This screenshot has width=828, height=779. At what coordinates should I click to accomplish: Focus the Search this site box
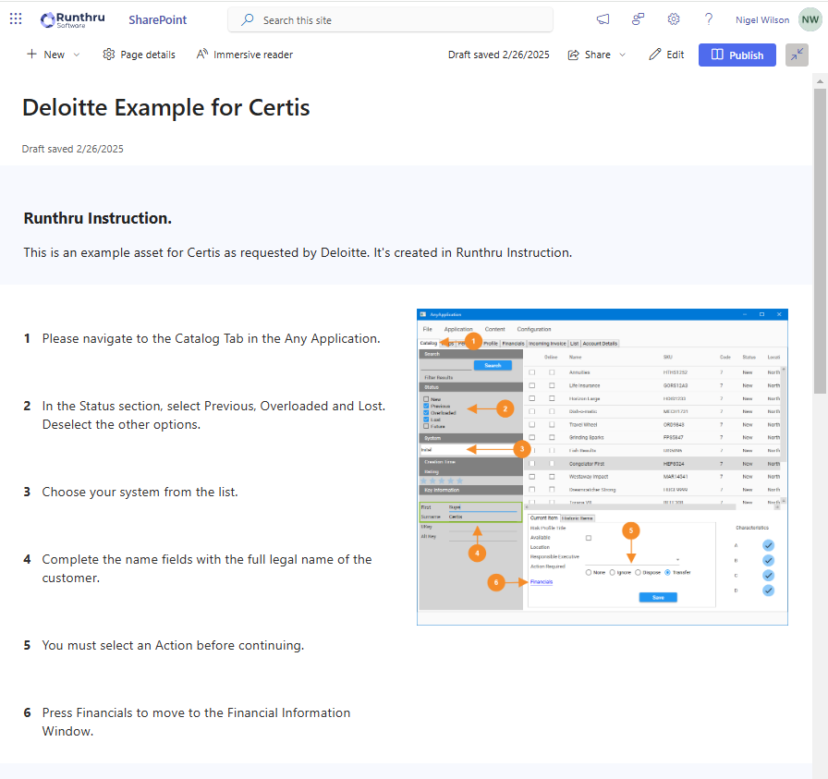pos(390,20)
